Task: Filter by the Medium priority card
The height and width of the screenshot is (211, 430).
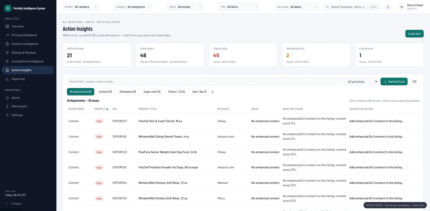Action: click(316, 55)
